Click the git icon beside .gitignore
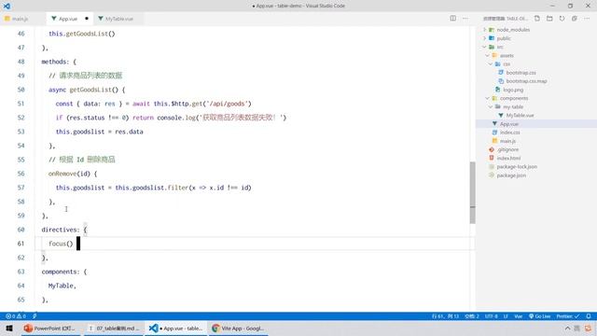The height and width of the screenshot is (336, 597). (x=492, y=149)
